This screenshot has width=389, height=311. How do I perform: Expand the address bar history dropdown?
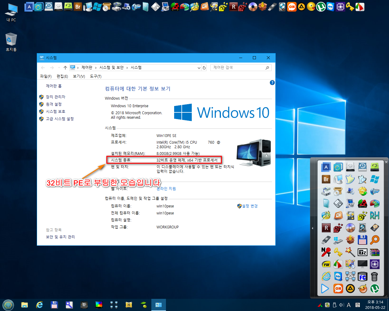pos(199,68)
